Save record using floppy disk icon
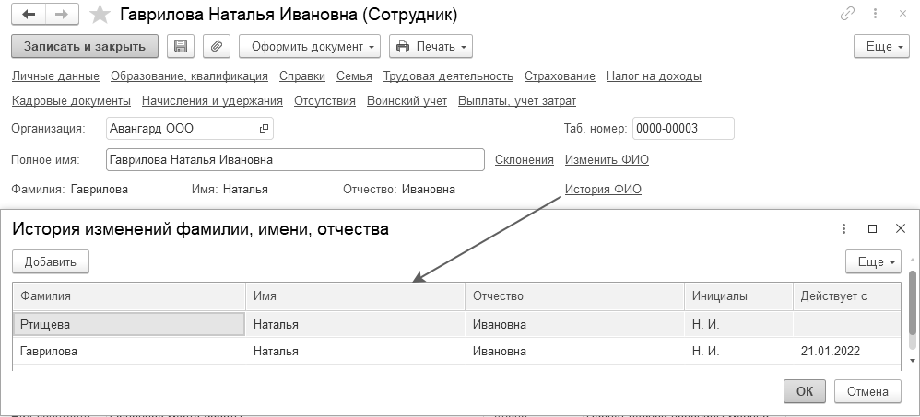The width and height of the screenshot is (920, 417). (181, 46)
